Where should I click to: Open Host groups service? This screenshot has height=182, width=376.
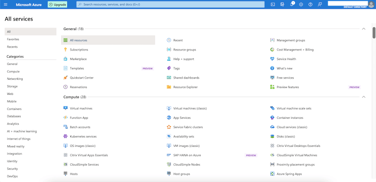181,174
